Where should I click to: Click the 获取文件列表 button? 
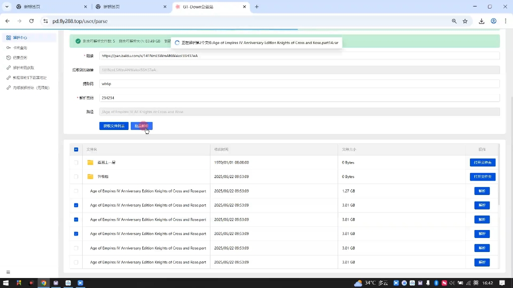point(114,125)
